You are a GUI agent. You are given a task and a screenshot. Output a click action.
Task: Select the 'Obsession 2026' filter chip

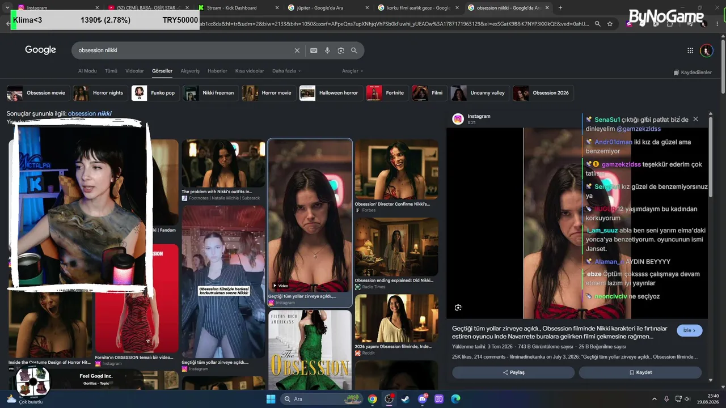coord(543,93)
